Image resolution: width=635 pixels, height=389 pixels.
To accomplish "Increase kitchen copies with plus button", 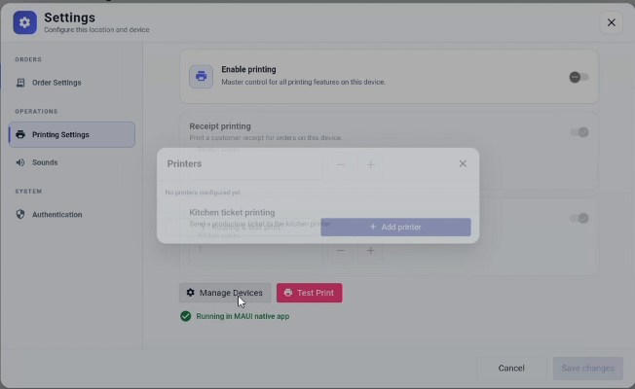I will coord(370,251).
